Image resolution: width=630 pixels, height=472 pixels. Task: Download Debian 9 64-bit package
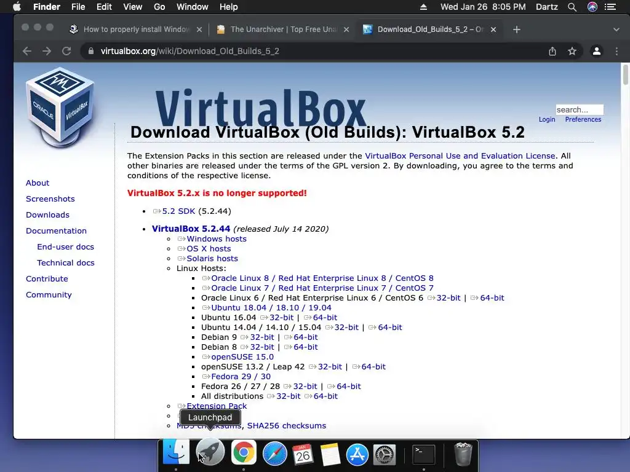(x=305, y=337)
